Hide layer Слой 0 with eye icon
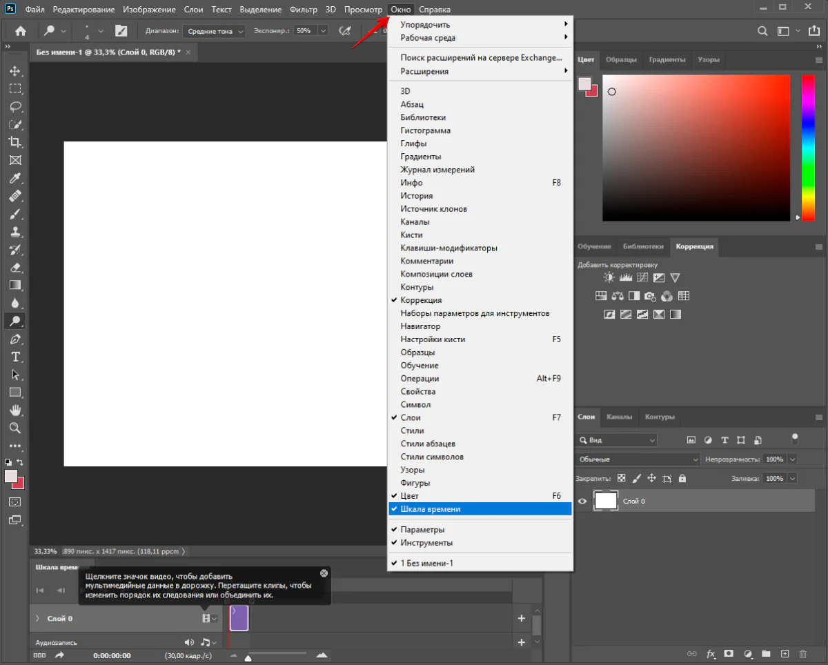This screenshot has height=665, width=828. (x=582, y=502)
